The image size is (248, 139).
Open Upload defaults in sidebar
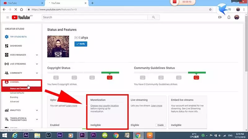(x=17, y=93)
